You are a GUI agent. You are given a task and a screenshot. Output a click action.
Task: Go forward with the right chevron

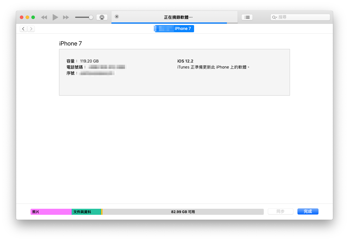click(31, 29)
